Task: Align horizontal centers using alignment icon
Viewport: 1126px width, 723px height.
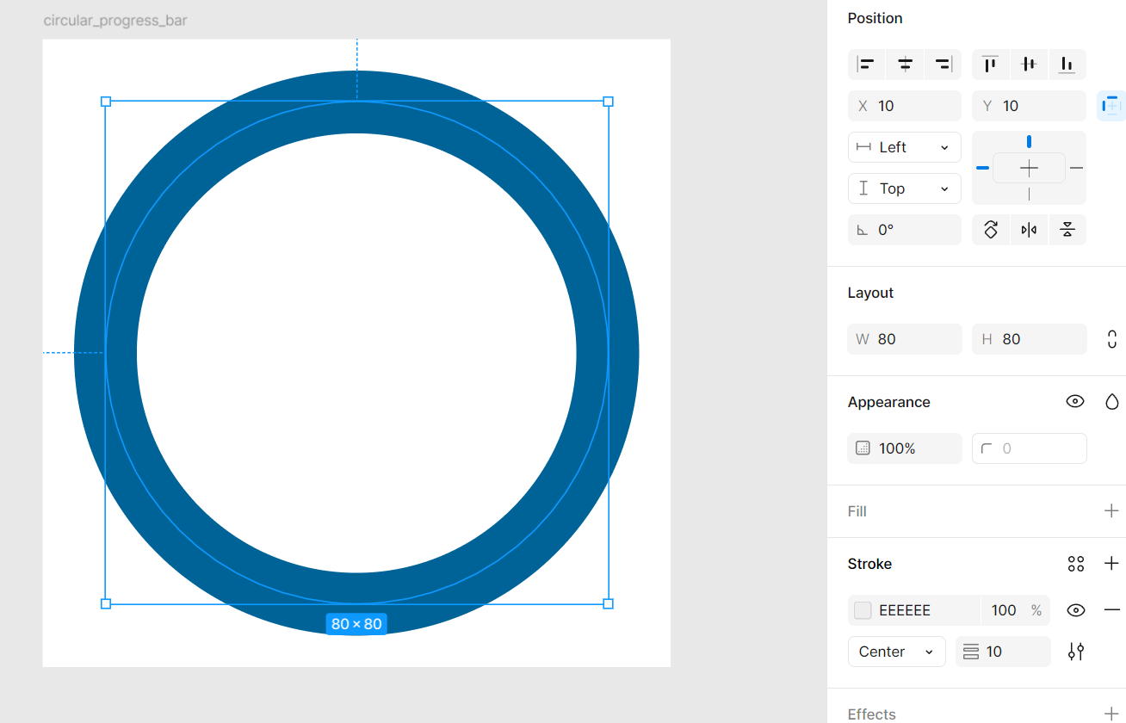Action: click(x=905, y=64)
